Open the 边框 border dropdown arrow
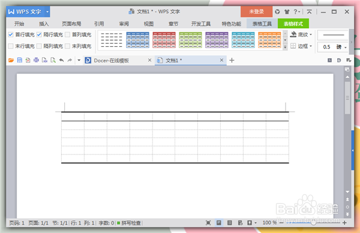The image size is (360, 233). pos(311,46)
